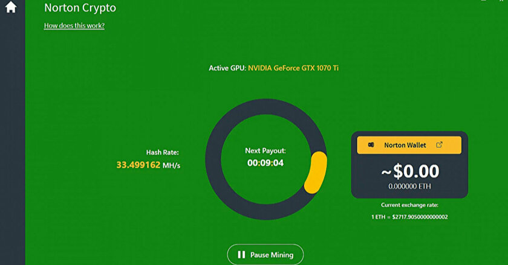Click the 'Hash Rate:' label
The height and width of the screenshot is (265, 508).
point(162,152)
